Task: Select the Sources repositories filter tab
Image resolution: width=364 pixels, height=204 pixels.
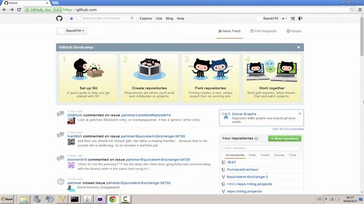Action: coord(279,155)
